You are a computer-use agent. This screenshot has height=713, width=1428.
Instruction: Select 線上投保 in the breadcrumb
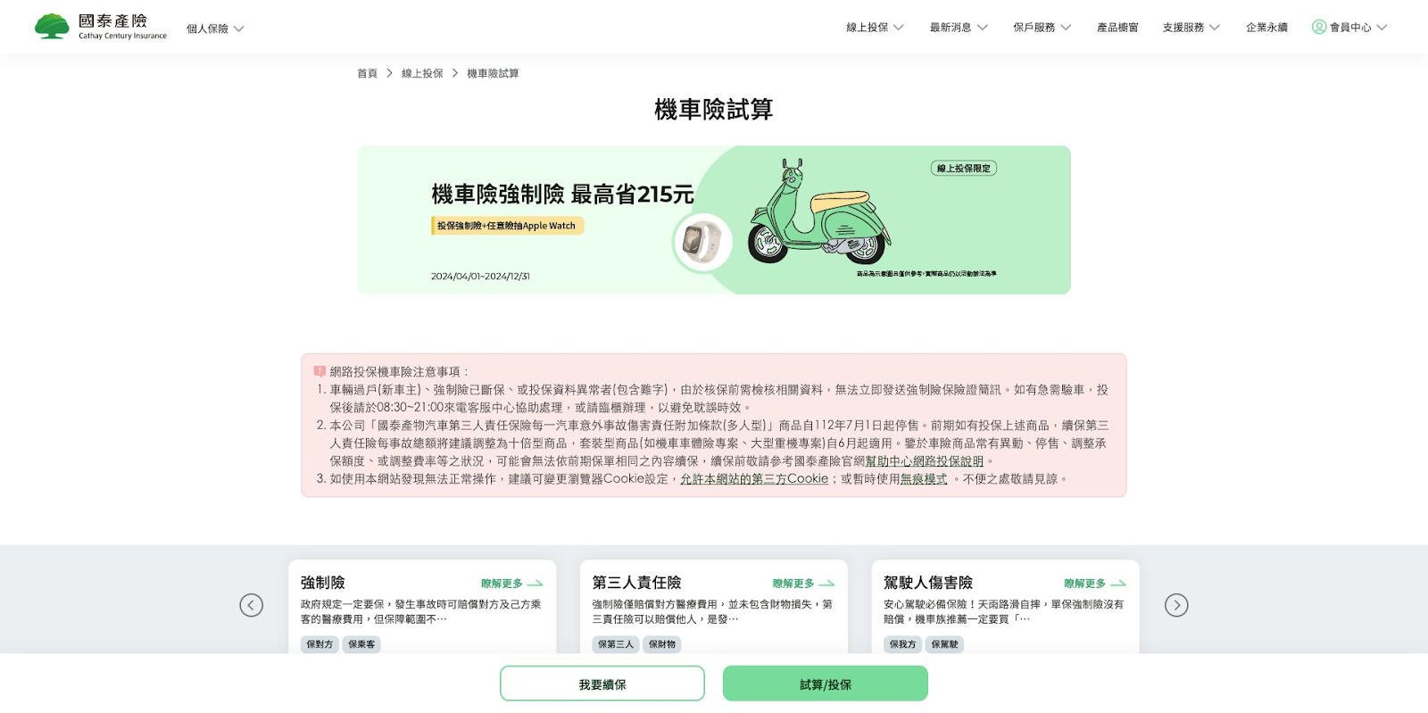click(x=422, y=73)
